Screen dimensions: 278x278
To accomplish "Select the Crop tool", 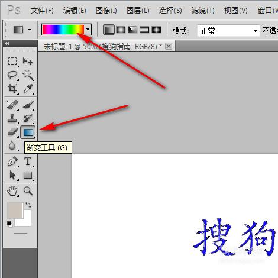I will click(12, 88).
